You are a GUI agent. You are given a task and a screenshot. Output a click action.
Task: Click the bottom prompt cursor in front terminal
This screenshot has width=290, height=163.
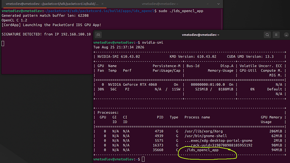coord(143,159)
